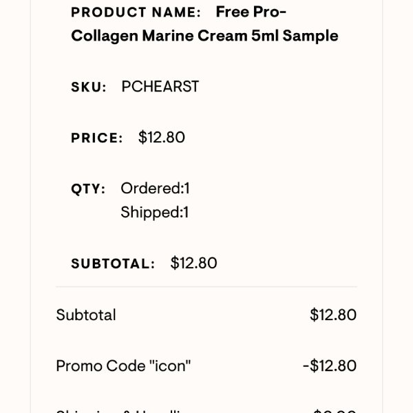Select the Shipped:1 quantity text

[x=155, y=212]
